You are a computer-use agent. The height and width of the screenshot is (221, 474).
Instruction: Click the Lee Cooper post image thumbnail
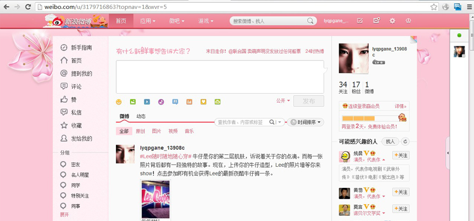click(x=156, y=199)
